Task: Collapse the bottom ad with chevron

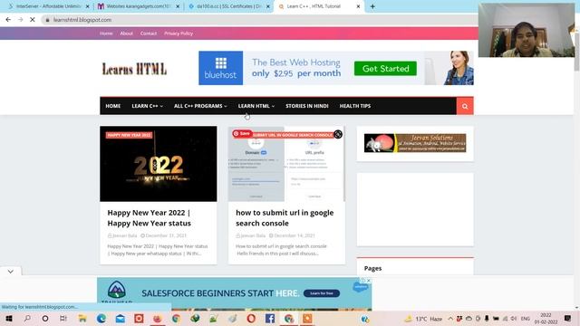Action: point(10,272)
